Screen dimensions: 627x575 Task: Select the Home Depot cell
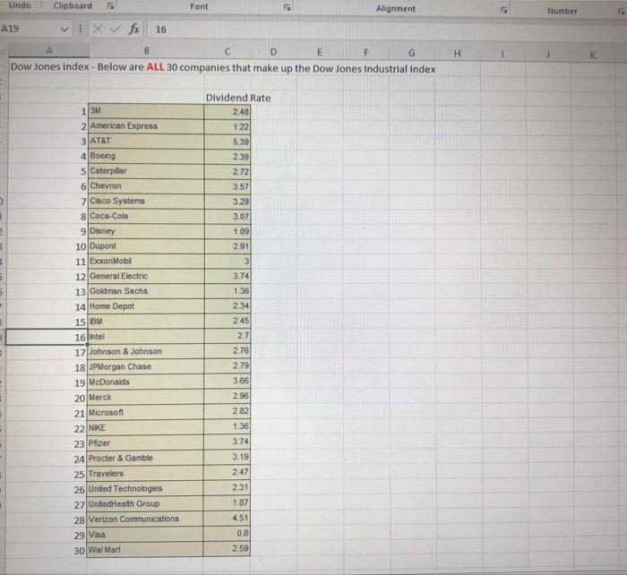pyautogui.click(x=145, y=306)
